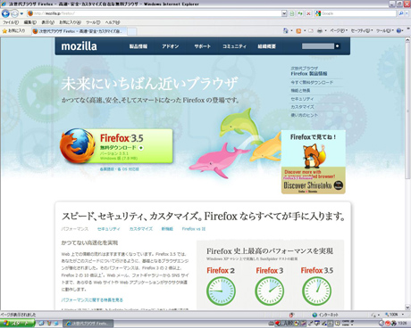The width and height of the screenshot is (411, 328).
Task: Click the red Stop loading icon
Action: coord(308,13)
